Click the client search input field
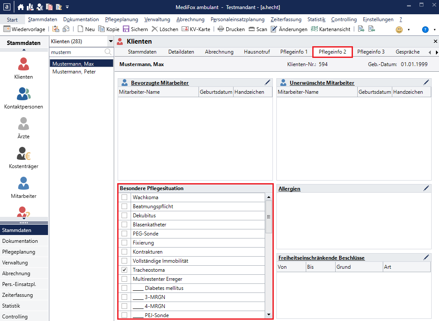This screenshot has width=439, height=321. (x=77, y=52)
